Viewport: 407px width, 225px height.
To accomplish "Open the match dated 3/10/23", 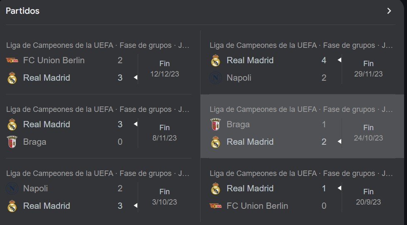I will [164, 197].
